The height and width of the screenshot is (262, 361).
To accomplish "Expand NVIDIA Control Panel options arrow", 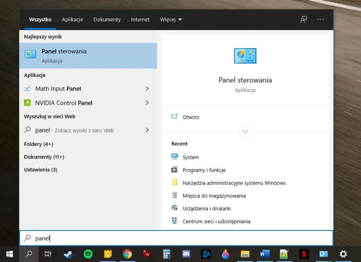I will pyautogui.click(x=147, y=103).
